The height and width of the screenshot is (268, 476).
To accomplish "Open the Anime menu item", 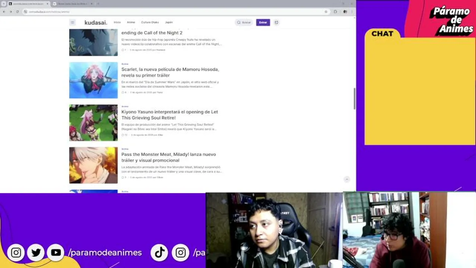I will (x=131, y=22).
